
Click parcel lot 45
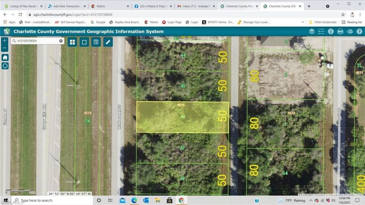(183, 86)
